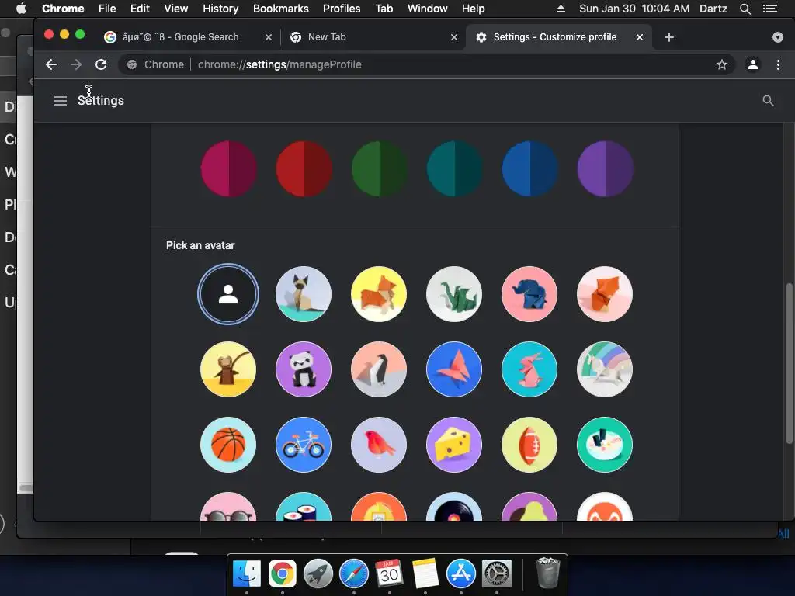Image resolution: width=795 pixels, height=596 pixels.
Task: Pick the purple theme color swatch
Action: click(x=605, y=168)
